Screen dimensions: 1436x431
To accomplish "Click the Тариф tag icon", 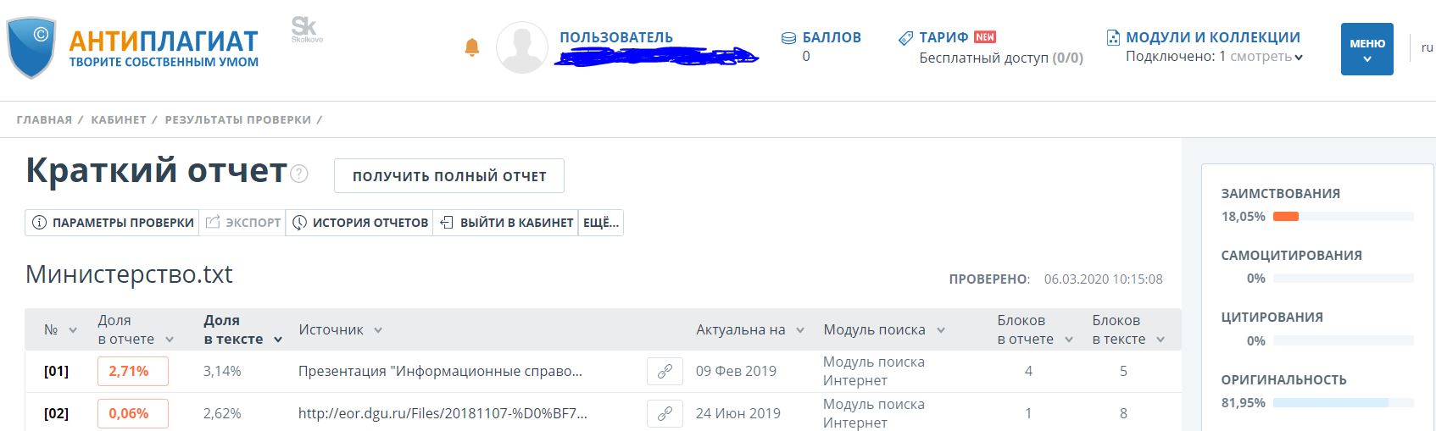I will (x=905, y=38).
